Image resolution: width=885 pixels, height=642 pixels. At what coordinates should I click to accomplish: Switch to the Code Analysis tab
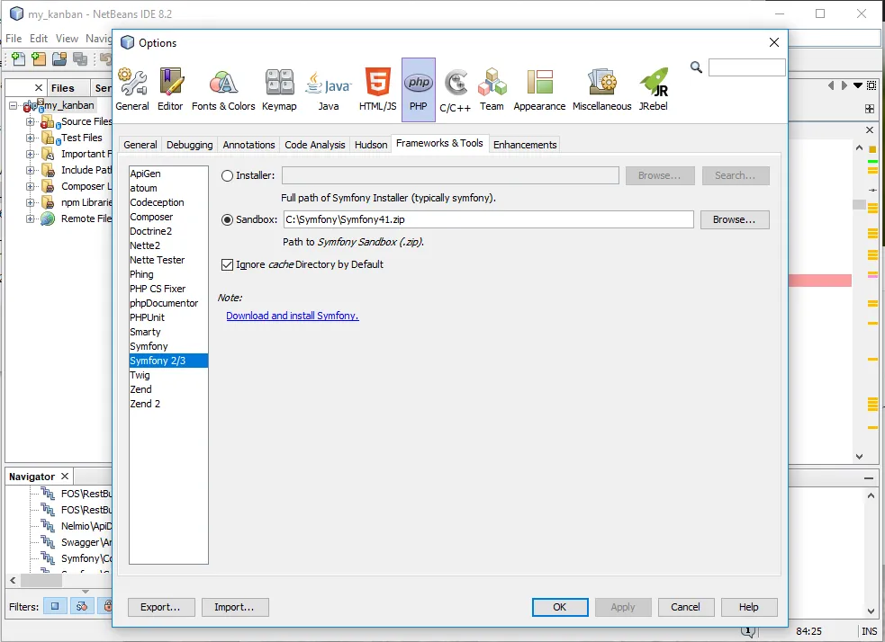pyautogui.click(x=315, y=145)
